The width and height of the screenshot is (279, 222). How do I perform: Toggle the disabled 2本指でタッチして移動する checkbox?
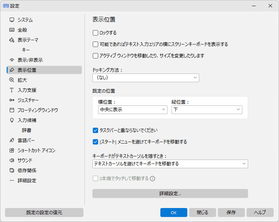(95, 179)
